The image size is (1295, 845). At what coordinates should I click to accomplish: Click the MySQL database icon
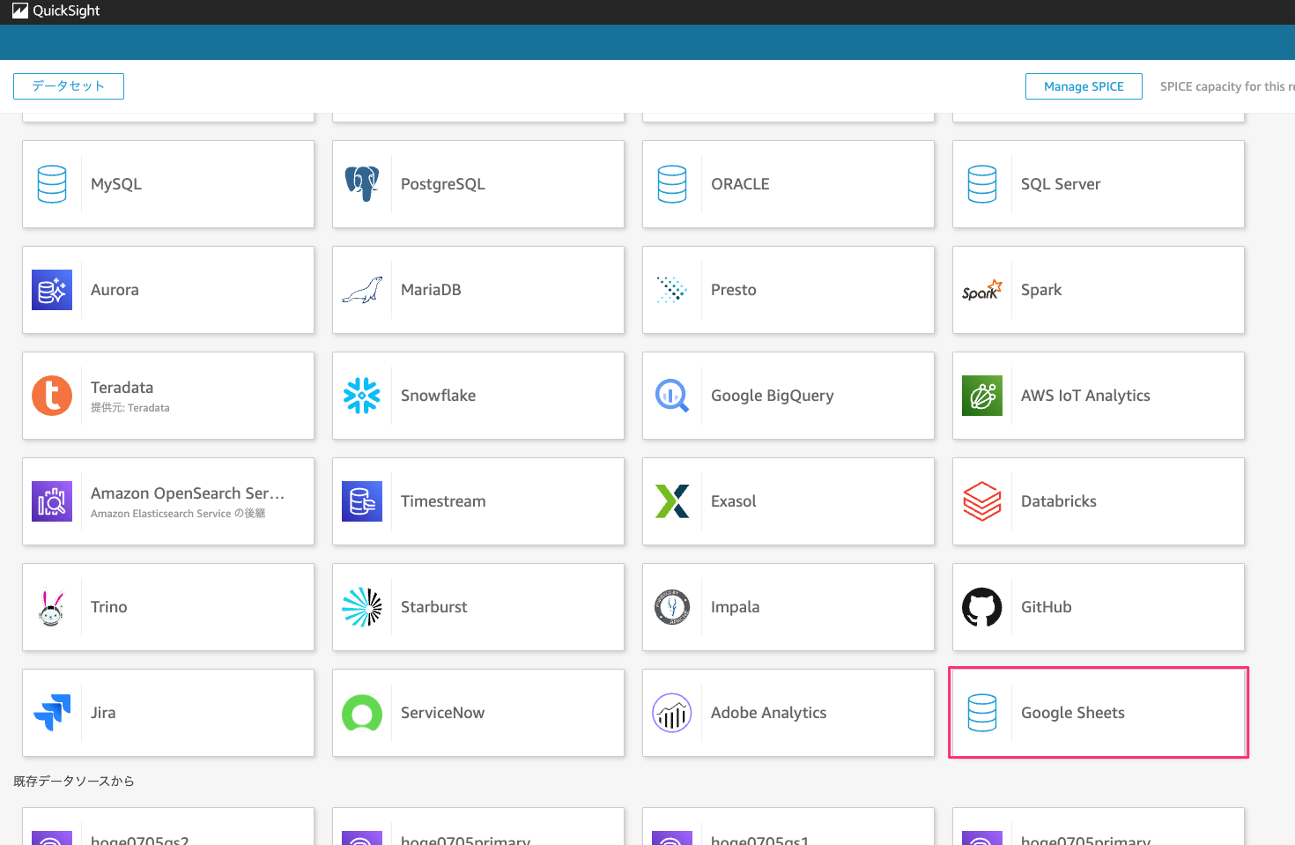coord(52,184)
